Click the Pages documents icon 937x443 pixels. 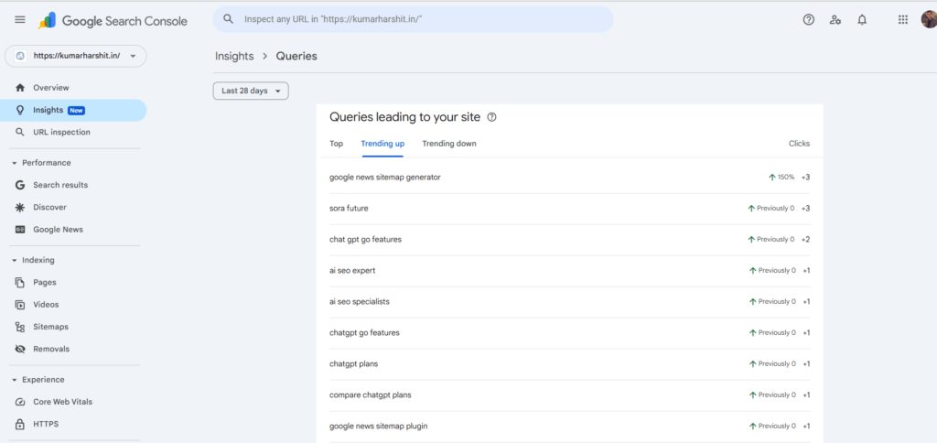pyautogui.click(x=20, y=282)
